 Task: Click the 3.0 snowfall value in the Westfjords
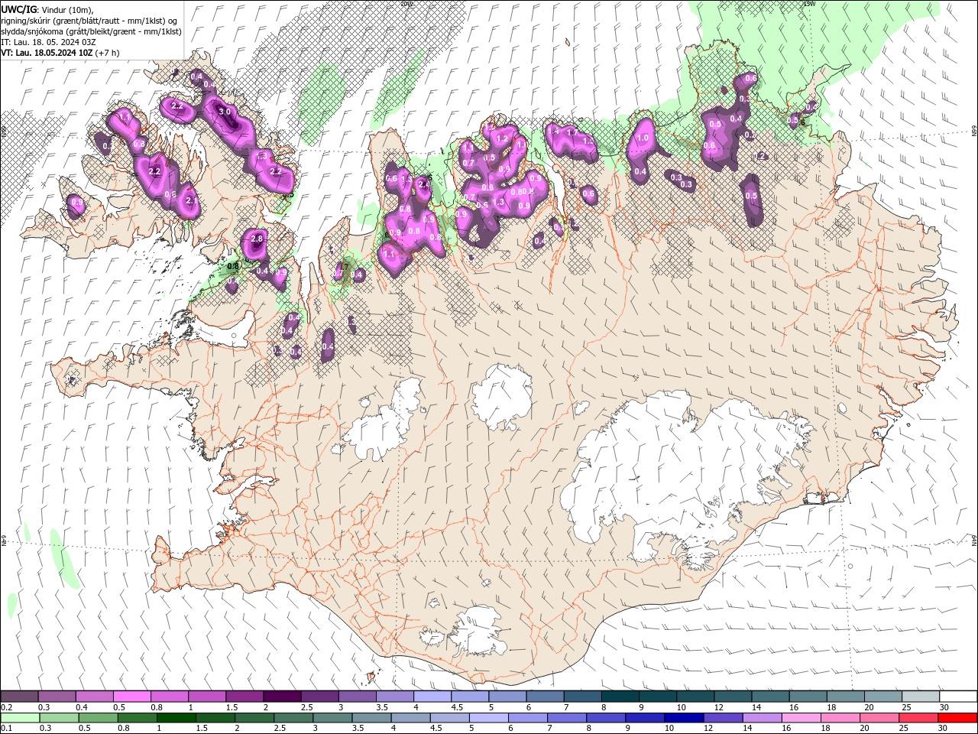[x=225, y=112]
